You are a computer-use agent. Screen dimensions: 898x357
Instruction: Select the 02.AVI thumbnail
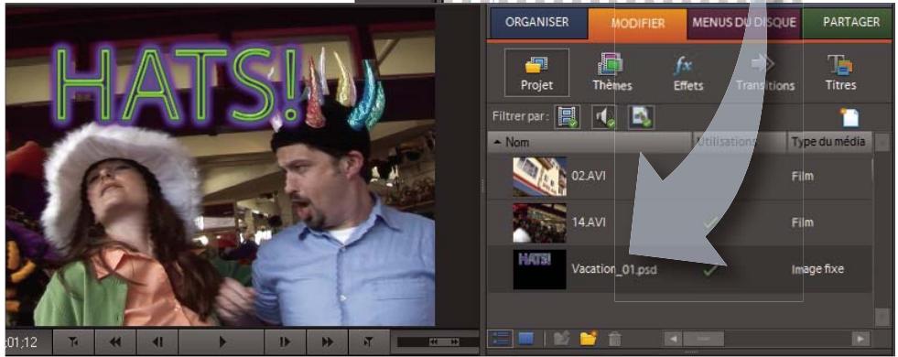pos(539,177)
